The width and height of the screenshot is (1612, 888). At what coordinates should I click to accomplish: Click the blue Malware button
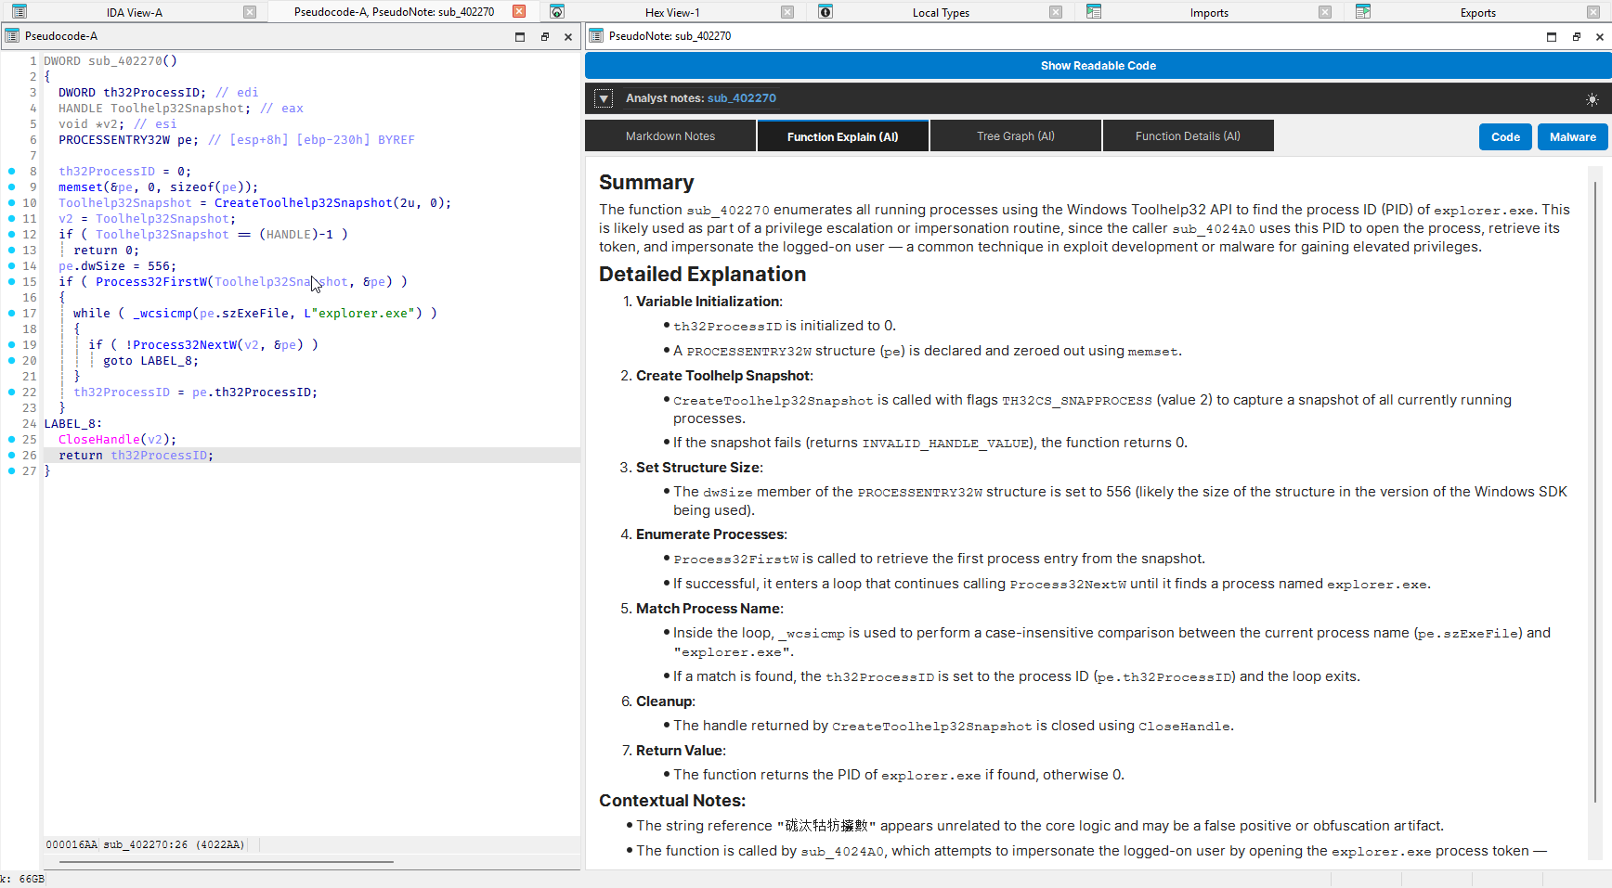(x=1573, y=137)
